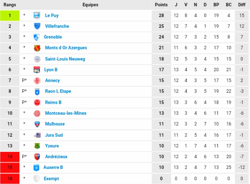Click the Lyon B club crest

point(36,70)
